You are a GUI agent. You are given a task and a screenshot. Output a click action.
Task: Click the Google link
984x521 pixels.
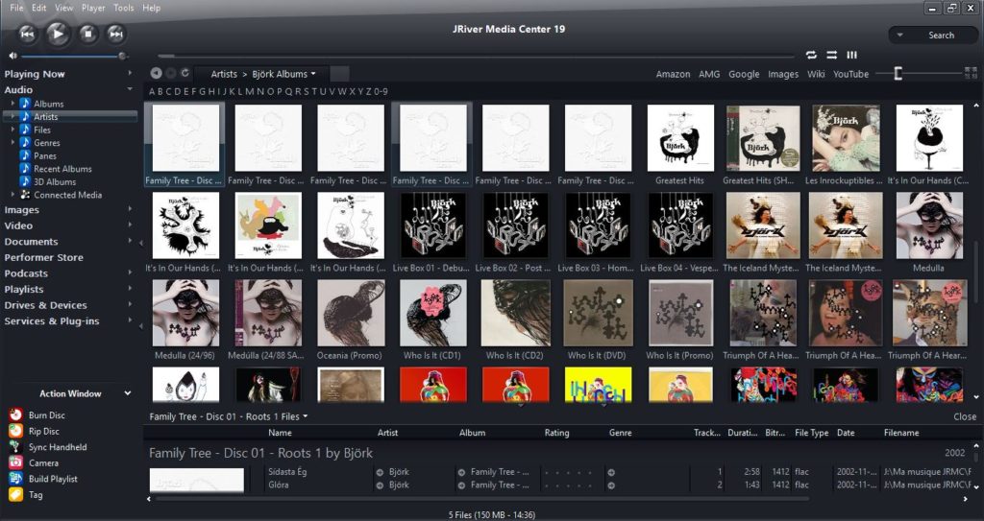(x=744, y=74)
